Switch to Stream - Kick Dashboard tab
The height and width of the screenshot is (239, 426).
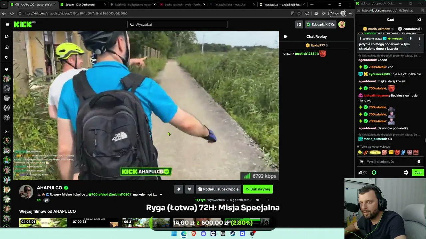pyautogui.click(x=83, y=5)
